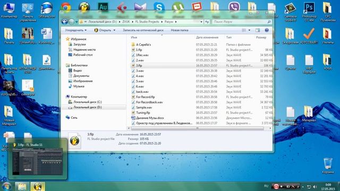Select the file back.wav
This screenshot has width=340, height=191.
coord(140,92)
